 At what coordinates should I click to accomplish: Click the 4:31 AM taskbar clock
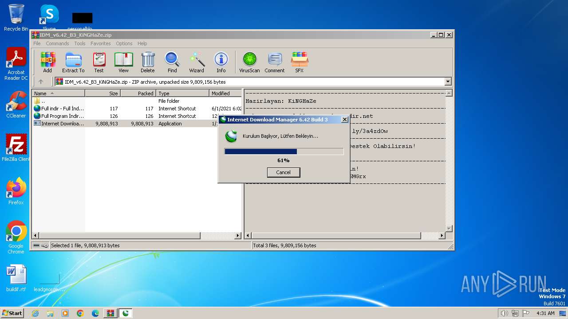click(x=545, y=313)
